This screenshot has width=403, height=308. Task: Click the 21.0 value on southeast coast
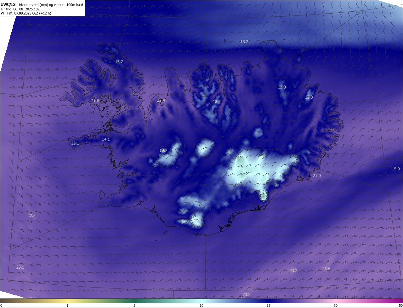317,176
